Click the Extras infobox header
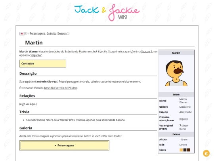Screen dimensions: 214x161 coord(176,134)
